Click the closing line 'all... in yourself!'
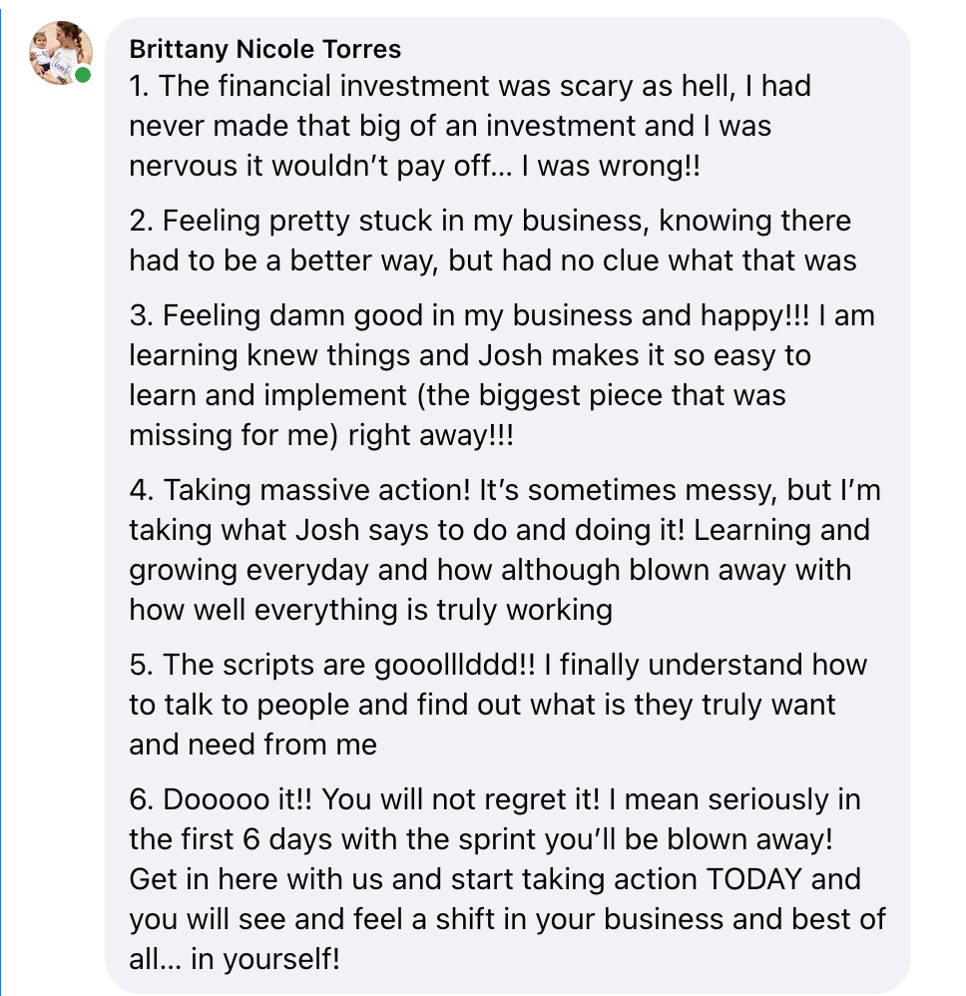The image size is (966, 996). [235, 959]
